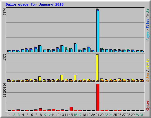The width and height of the screenshot is (151, 118).
Task: Click the green day '31' axis label
Action: click(x=142, y=115)
